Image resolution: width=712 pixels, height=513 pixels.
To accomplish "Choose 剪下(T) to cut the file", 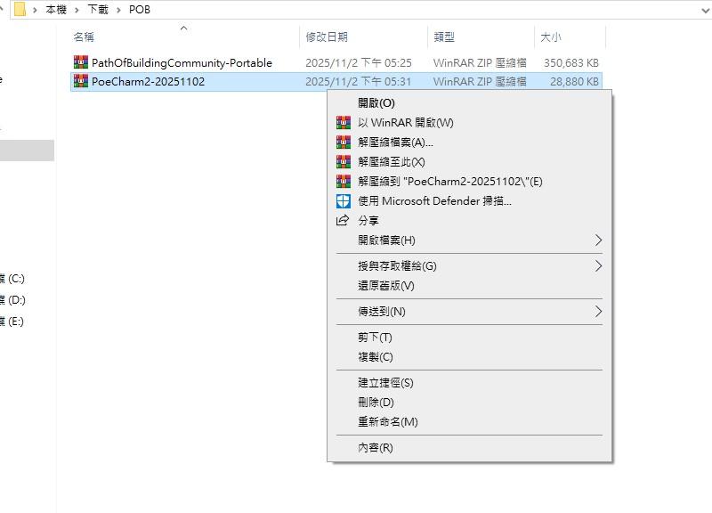I will [470, 338].
